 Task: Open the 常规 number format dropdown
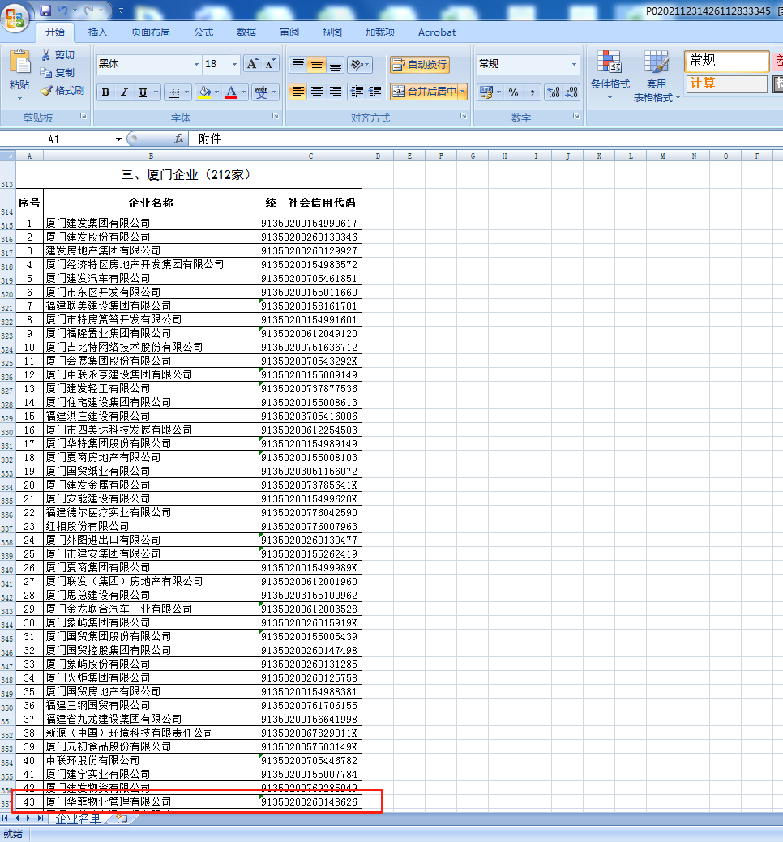(574, 65)
